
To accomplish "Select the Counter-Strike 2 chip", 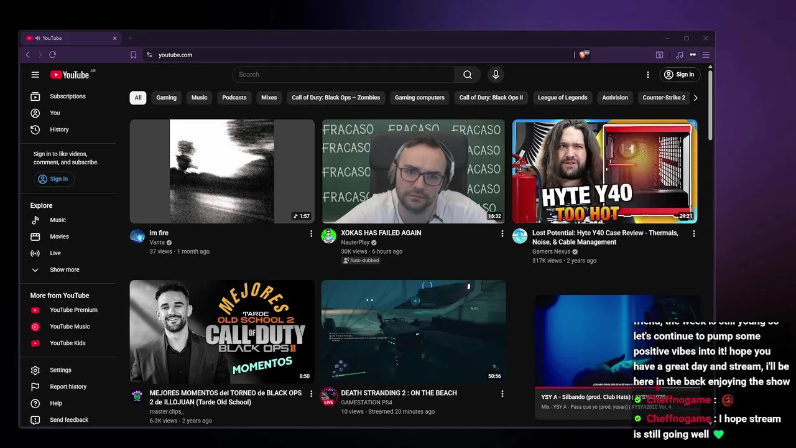I will 664,98.
